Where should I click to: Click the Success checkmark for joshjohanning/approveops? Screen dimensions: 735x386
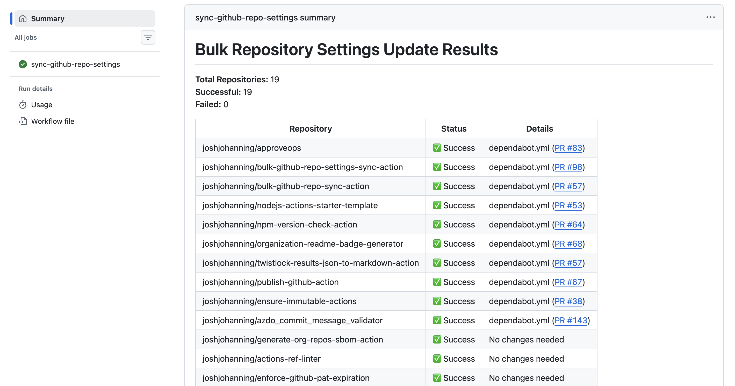point(437,148)
